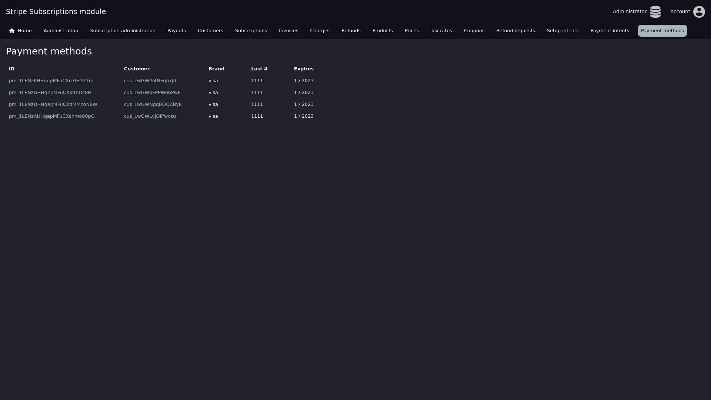
Task: Open customer cus_LwGWpFPPWonPwE link
Action: click(x=152, y=93)
